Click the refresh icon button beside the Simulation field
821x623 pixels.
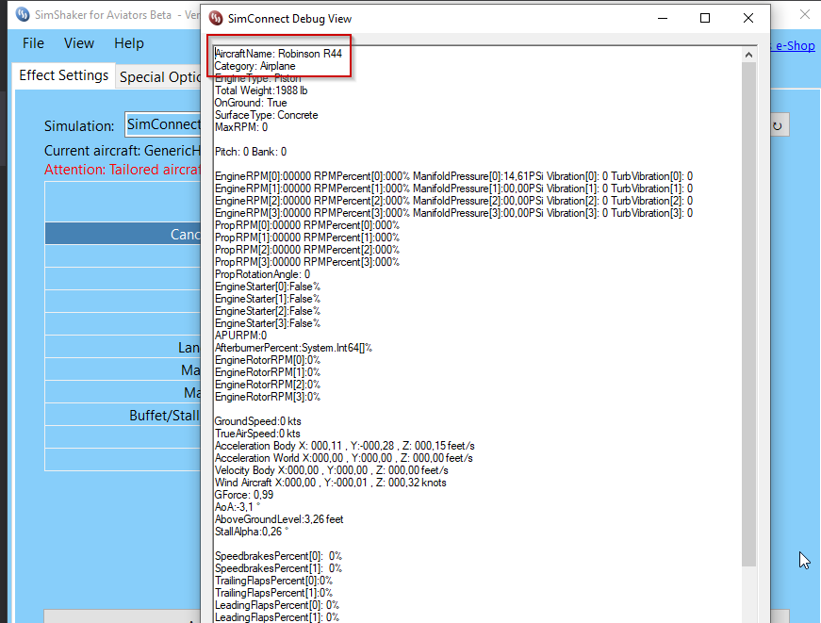coord(780,125)
